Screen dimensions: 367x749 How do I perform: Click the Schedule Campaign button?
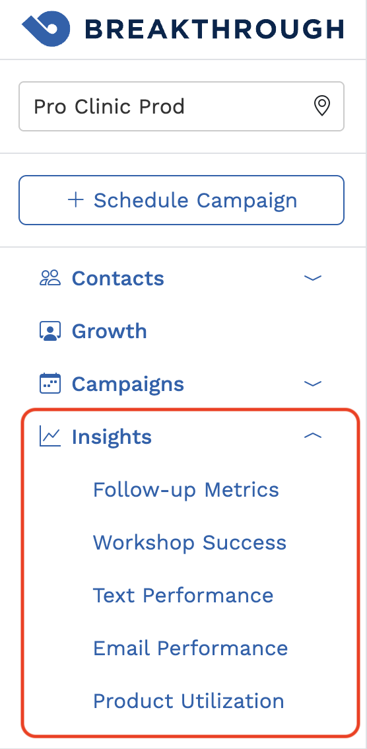pos(182,199)
